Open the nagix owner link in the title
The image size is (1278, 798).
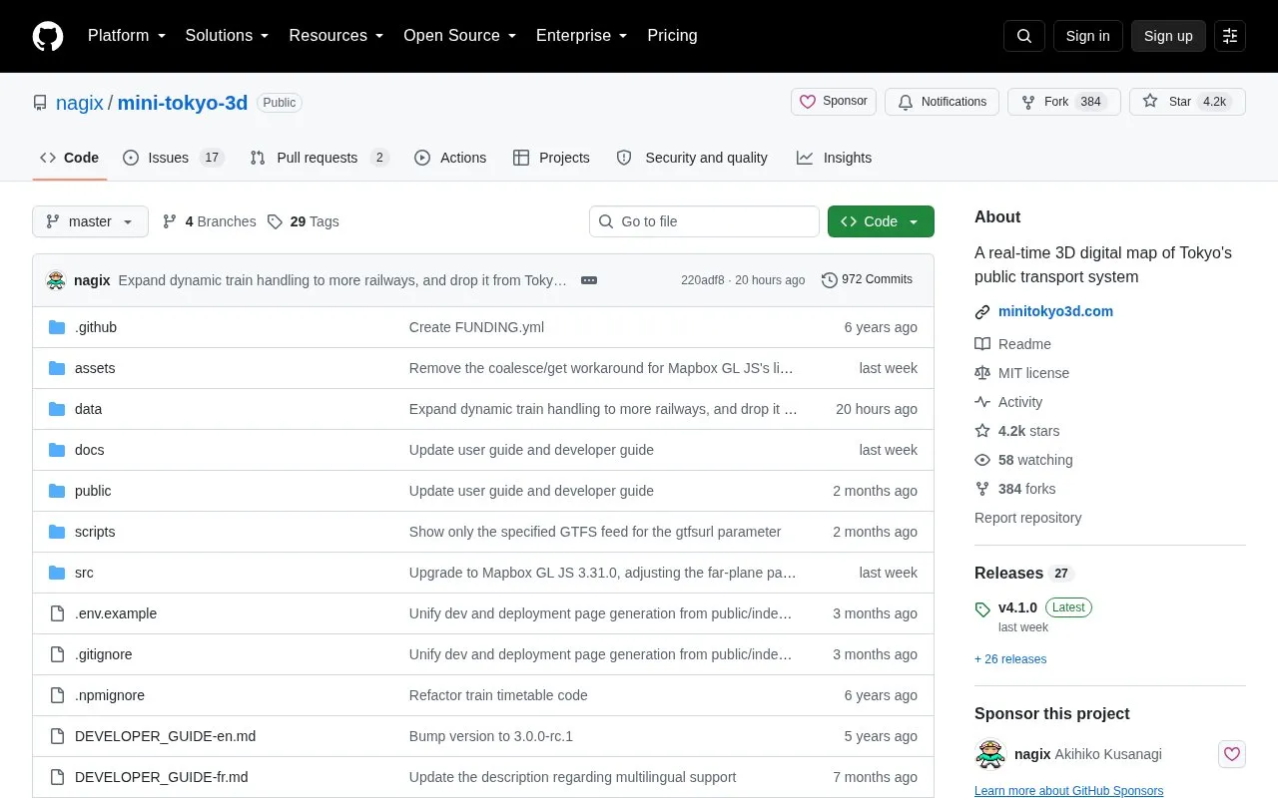pos(80,103)
